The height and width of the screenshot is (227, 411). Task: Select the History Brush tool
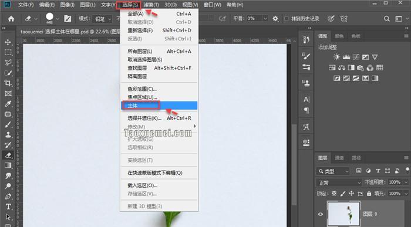point(8,145)
